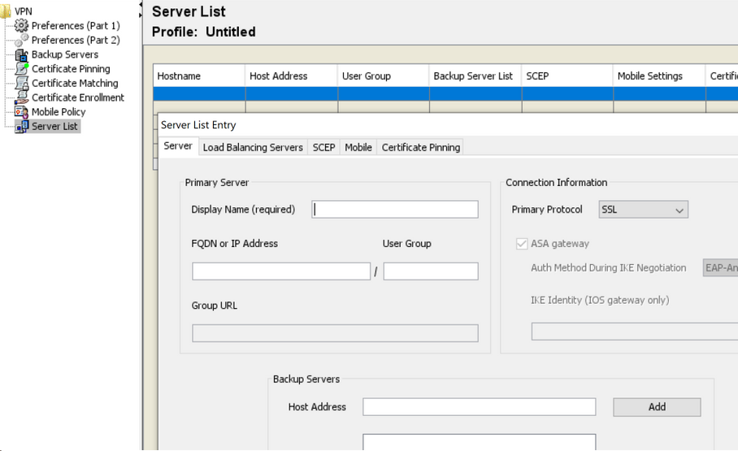Viewport: 738px width, 451px height.
Task: Open Preferences (Part 2) in the tree
Action: [76, 40]
